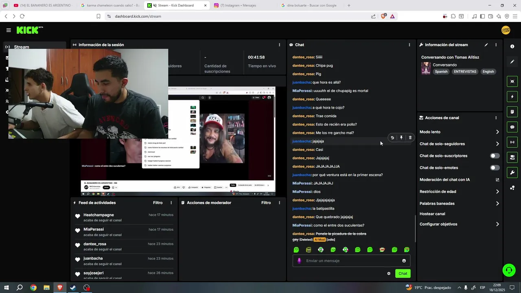Open the user avatar menu
Screen dimensions: 521x293
tap(506, 30)
